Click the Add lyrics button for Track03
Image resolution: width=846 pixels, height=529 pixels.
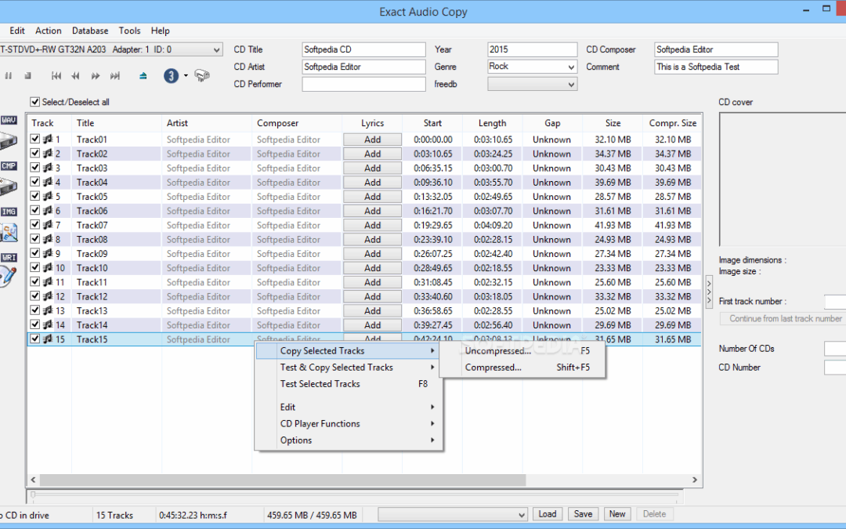coord(372,168)
